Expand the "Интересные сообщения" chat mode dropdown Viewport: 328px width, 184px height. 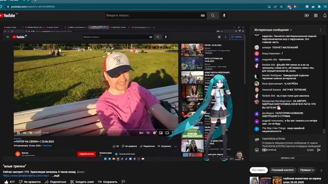tap(273, 30)
